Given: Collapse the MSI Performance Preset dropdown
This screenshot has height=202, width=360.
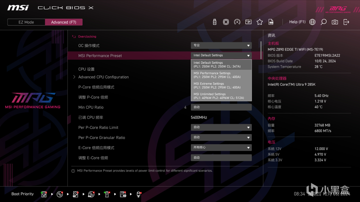Looking at the screenshot, I should [221, 55].
